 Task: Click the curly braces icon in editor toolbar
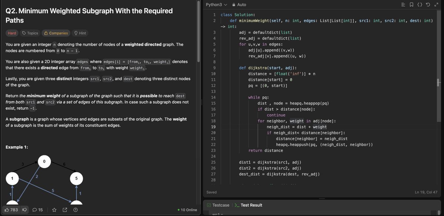[420, 4]
